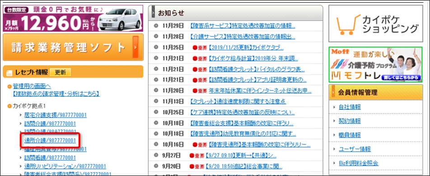Open 自社情報 link

point(350,107)
